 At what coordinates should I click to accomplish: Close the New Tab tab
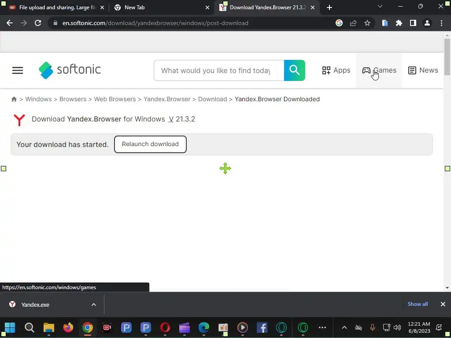(207, 7)
